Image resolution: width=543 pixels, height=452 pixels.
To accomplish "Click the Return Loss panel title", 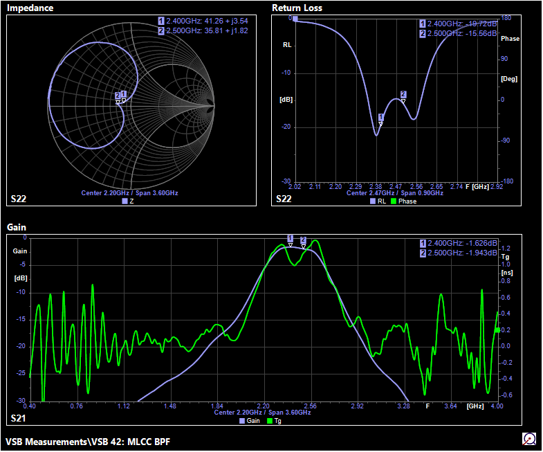I will (x=299, y=8).
